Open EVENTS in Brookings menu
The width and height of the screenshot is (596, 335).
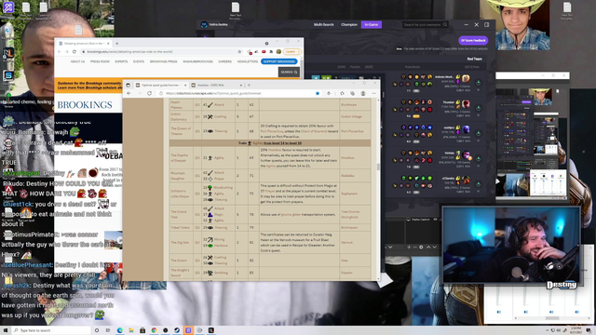pyautogui.click(x=139, y=61)
